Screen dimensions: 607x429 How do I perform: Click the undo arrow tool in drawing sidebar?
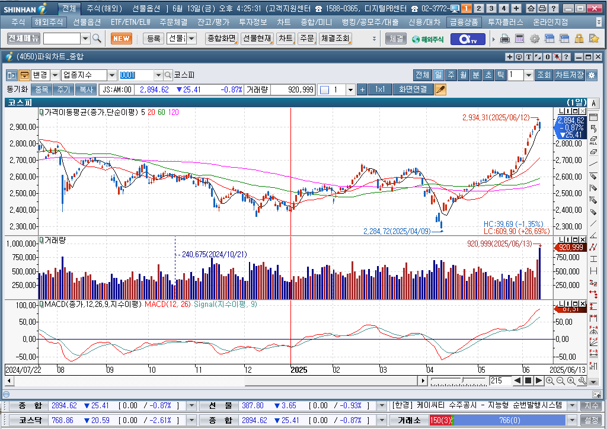tap(593, 129)
